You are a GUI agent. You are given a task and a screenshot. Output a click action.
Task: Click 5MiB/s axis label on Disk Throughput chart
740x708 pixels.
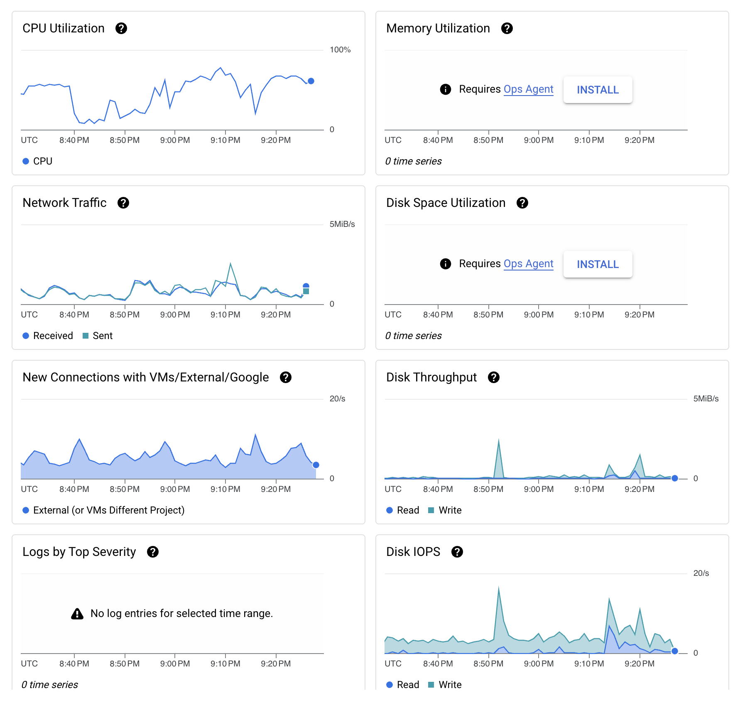coord(706,399)
